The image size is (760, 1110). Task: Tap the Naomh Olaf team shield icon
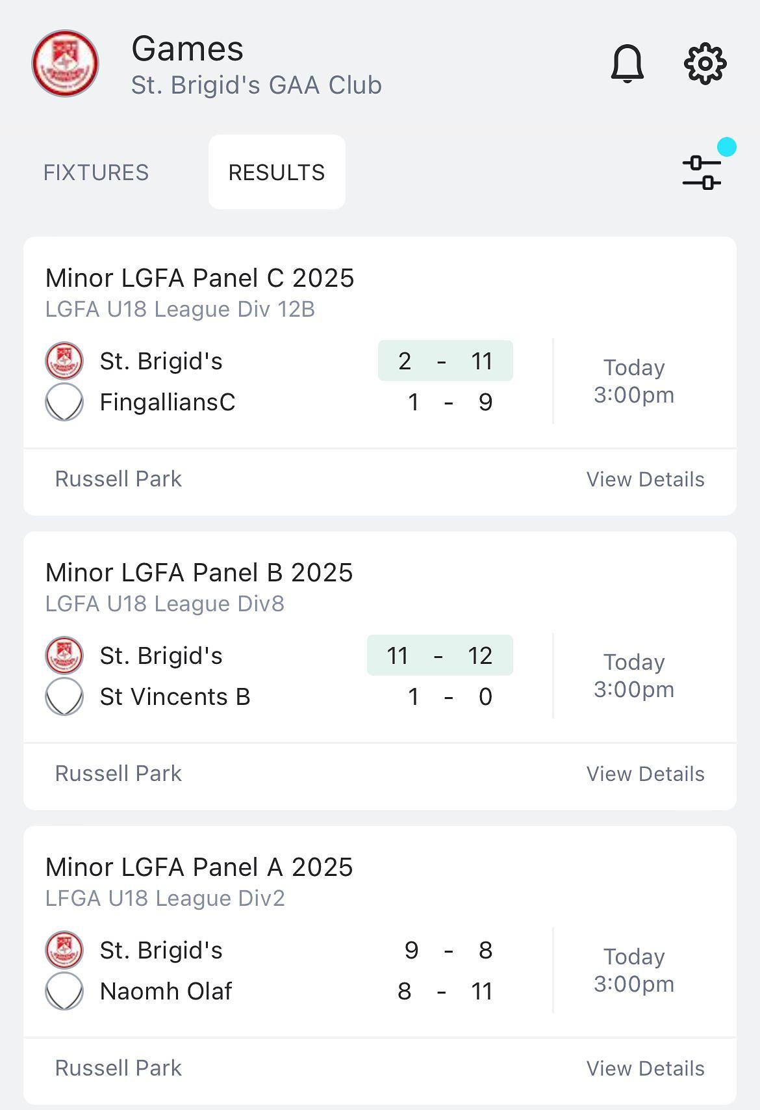pos(64,991)
